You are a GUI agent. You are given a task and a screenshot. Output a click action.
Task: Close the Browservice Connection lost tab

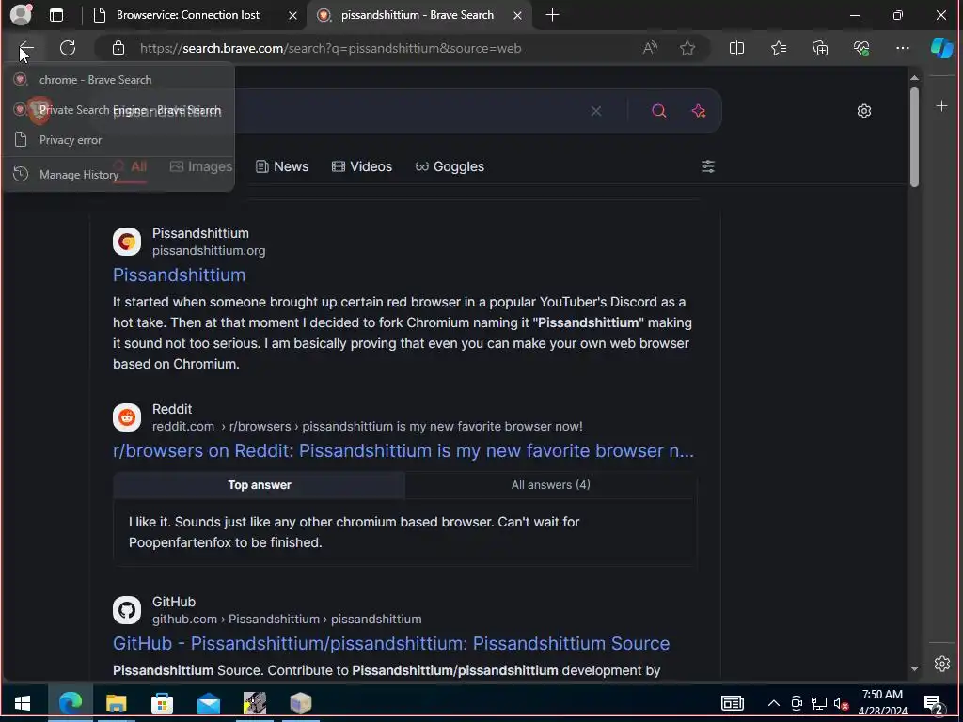293,15
